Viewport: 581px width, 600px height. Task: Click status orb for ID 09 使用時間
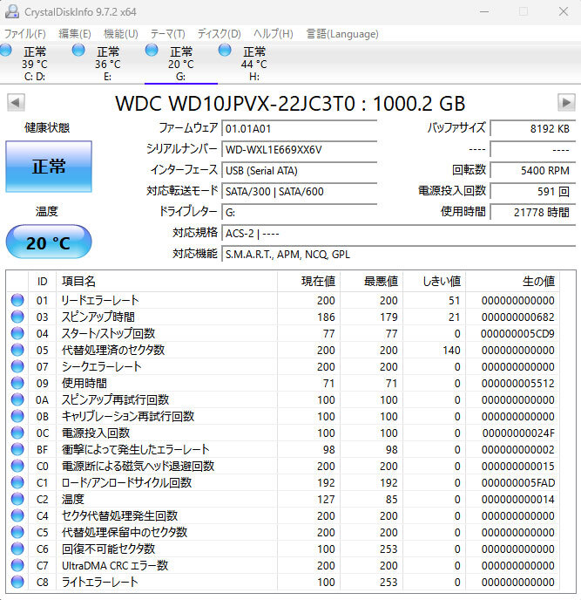[x=17, y=383]
